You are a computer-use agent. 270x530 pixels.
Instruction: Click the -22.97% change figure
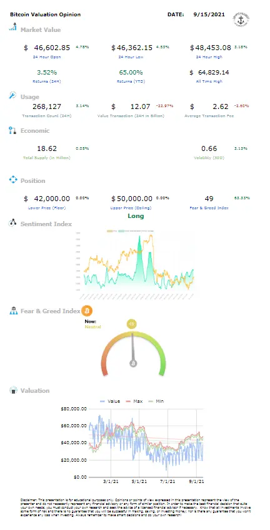click(x=164, y=106)
